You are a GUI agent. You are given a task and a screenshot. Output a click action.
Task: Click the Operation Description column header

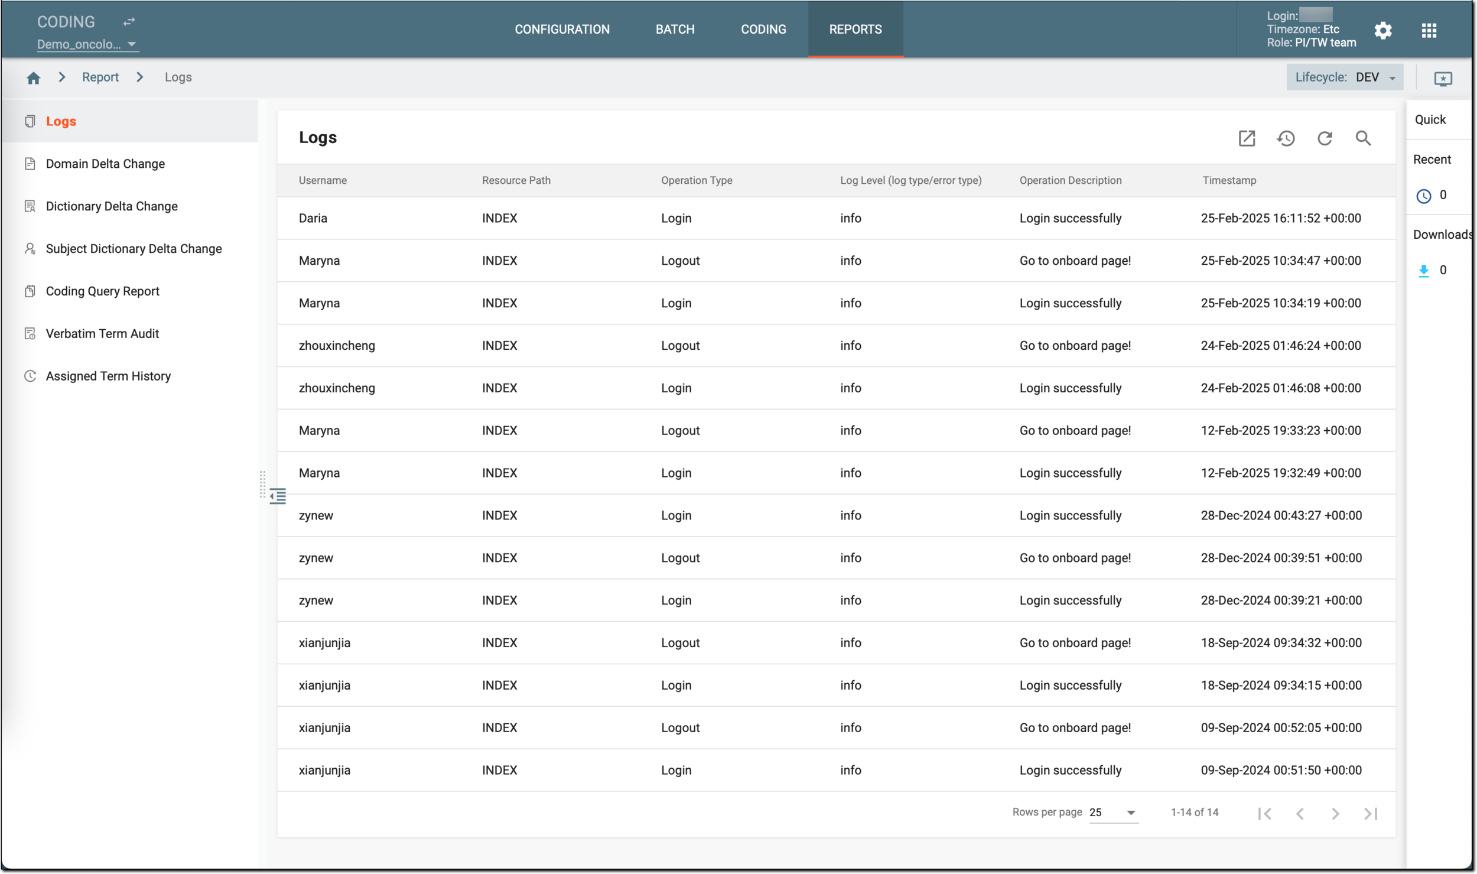pos(1070,180)
